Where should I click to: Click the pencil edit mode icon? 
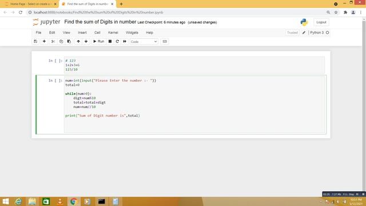click(x=304, y=33)
